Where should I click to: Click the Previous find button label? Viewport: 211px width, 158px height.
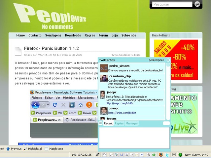pyautogui.click(x=16, y=148)
